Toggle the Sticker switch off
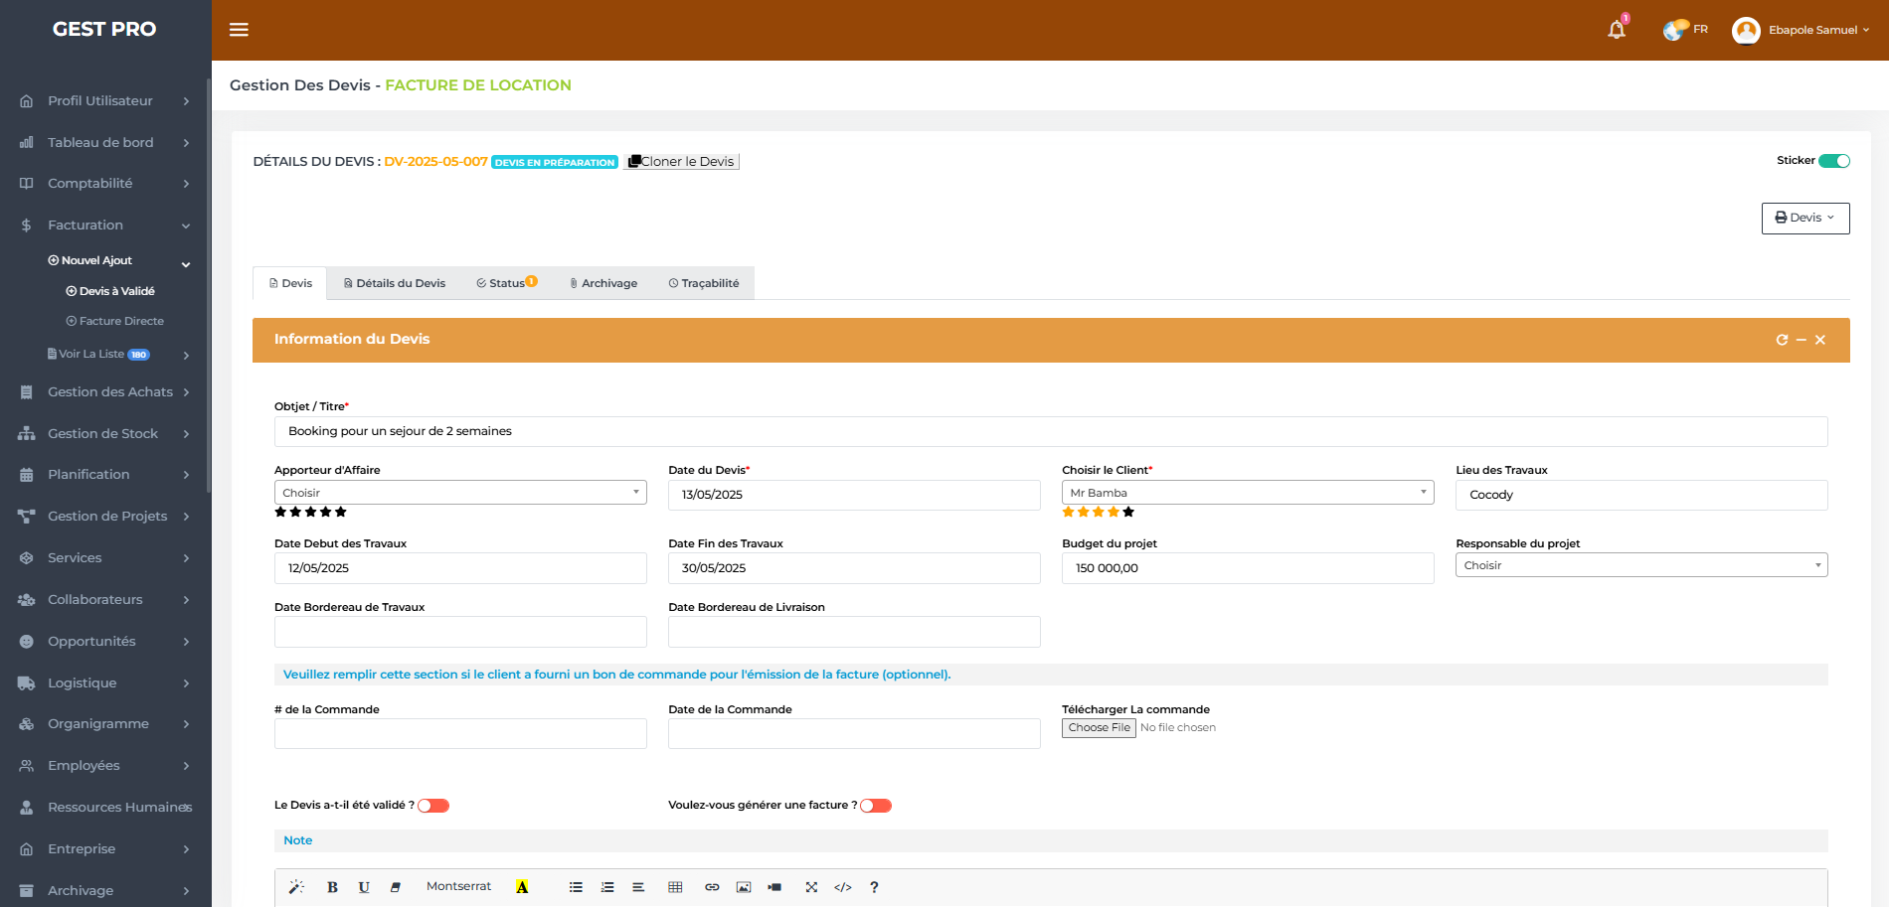Image resolution: width=1889 pixels, height=907 pixels. tap(1834, 161)
